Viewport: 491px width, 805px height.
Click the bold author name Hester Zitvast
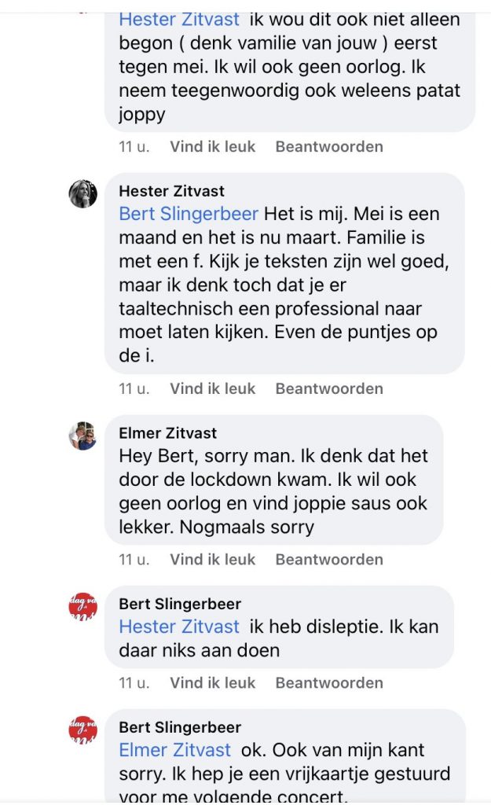pos(171,191)
